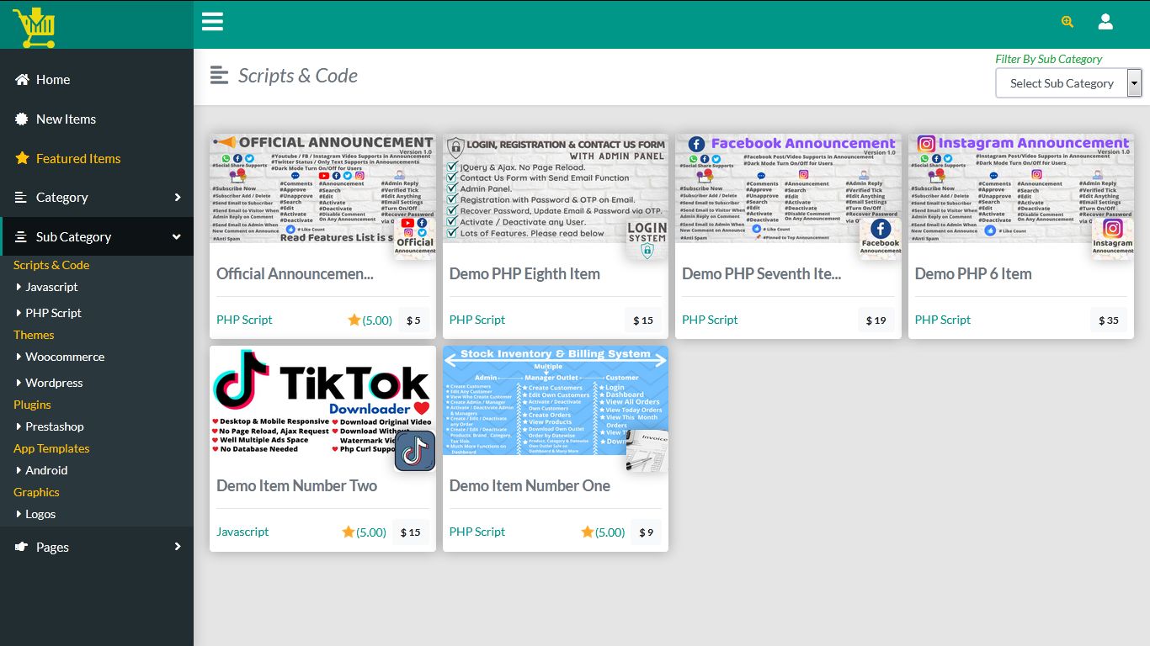Open the Select Sub Category dropdown
Viewport: 1150px width, 646px height.
(x=1068, y=83)
